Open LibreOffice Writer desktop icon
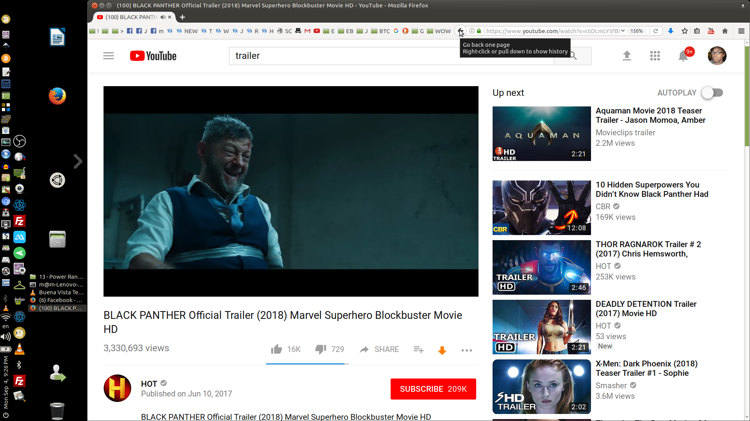Viewport: 750px width, 421px height. [57, 37]
